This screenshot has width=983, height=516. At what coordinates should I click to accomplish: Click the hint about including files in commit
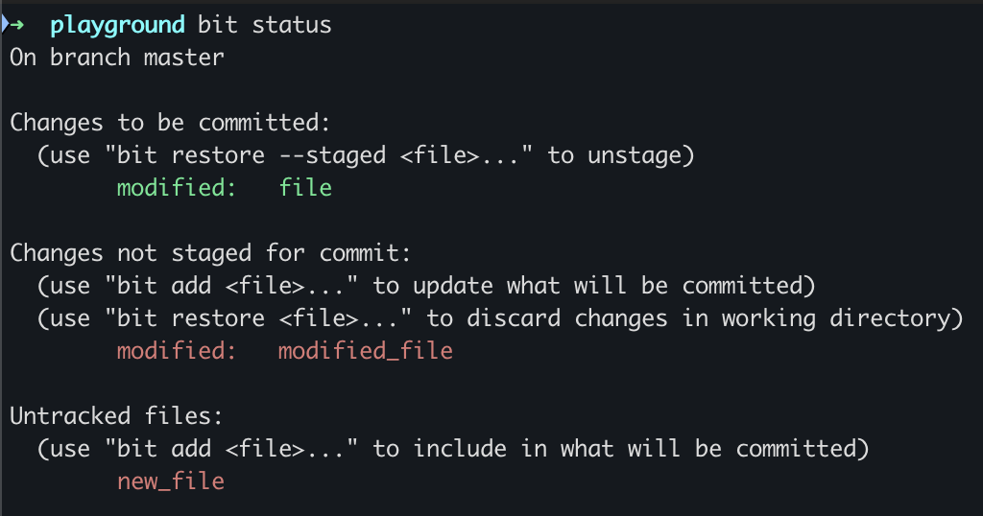452,449
